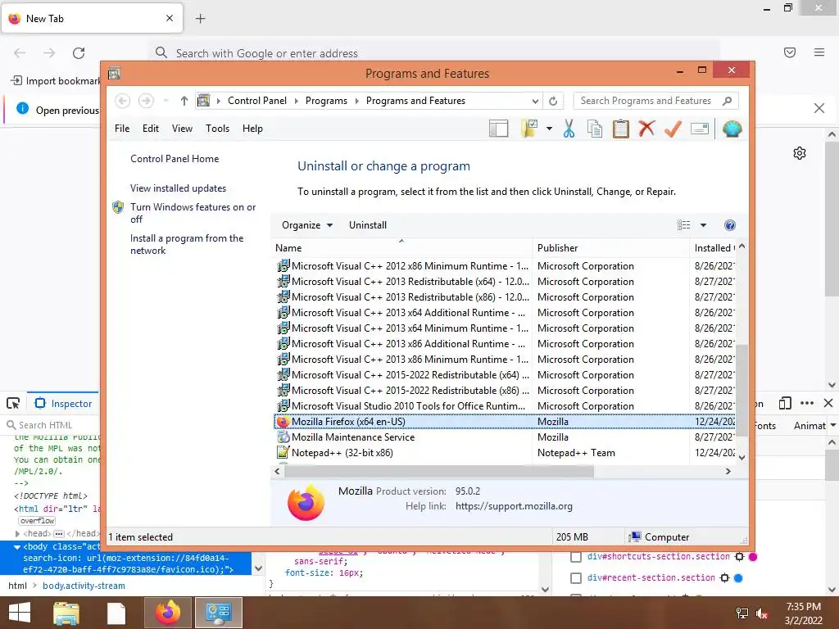Click the responsive design mode icon in DevTools
Screen dimensions: 839x629
coord(785,403)
